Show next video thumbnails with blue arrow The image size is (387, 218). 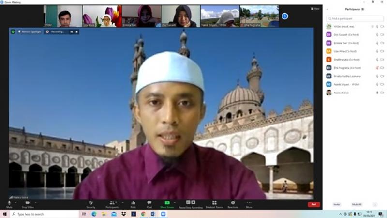[x=285, y=16]
